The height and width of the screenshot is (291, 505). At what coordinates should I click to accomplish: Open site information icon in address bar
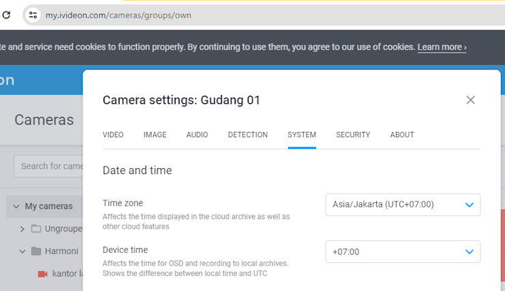(x=33, y=15)
